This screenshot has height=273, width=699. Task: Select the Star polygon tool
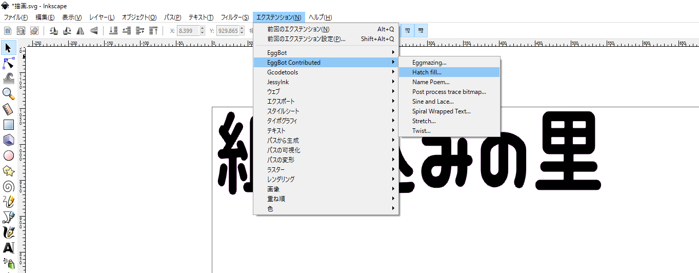(8, 170)
